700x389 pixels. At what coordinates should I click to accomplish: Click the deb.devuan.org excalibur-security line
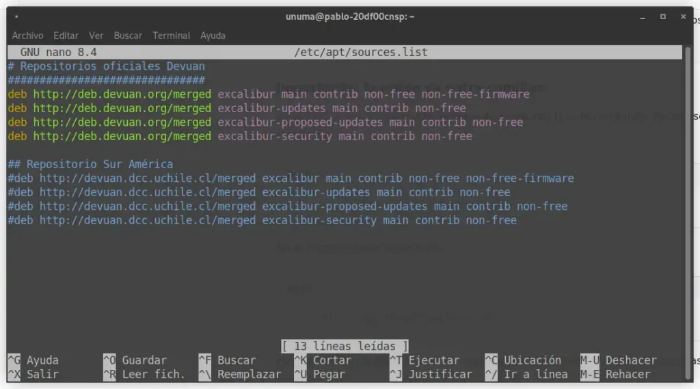(240, 136)
